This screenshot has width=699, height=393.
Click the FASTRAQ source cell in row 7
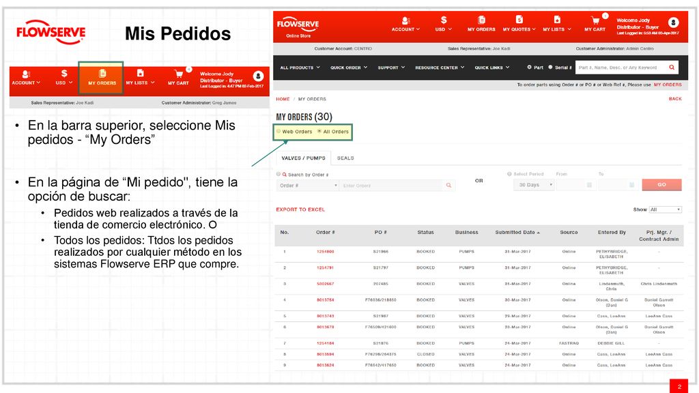pyautogui.click(x=569, y=344)
